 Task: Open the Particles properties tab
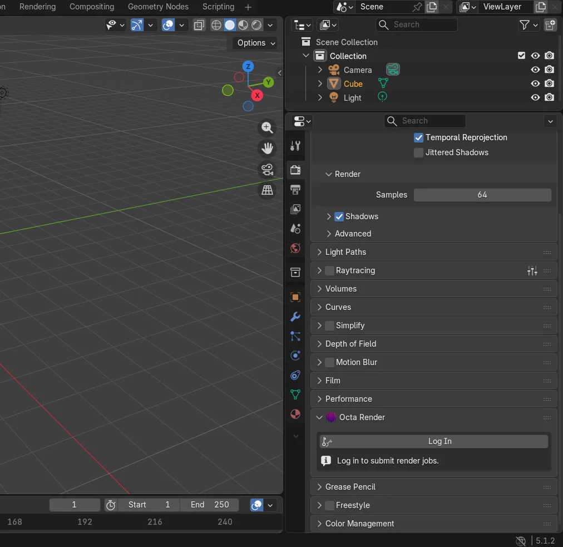coord(295,336)
